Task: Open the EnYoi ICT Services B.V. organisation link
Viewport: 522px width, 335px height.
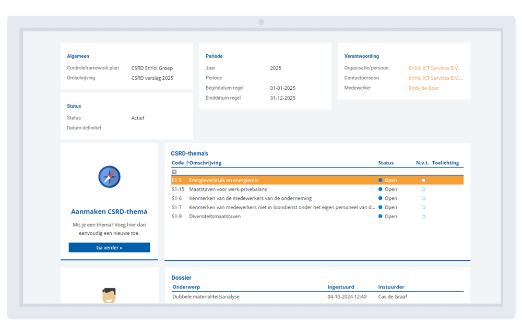Action: [x=434, y=68]
